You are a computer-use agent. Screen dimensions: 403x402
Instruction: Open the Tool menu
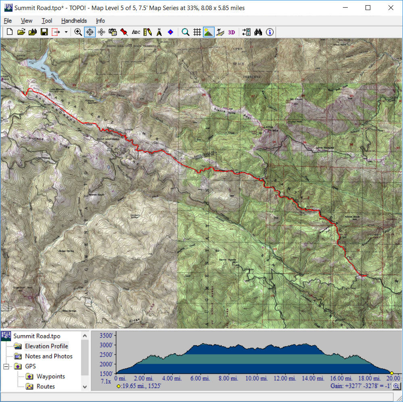coord(47,21)
